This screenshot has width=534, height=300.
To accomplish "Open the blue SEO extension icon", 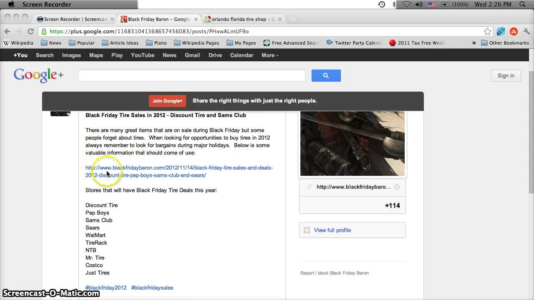I will click(x=501, y=31).
